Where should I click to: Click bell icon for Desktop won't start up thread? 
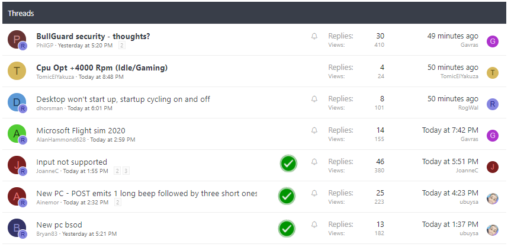[x=314, y=99]
